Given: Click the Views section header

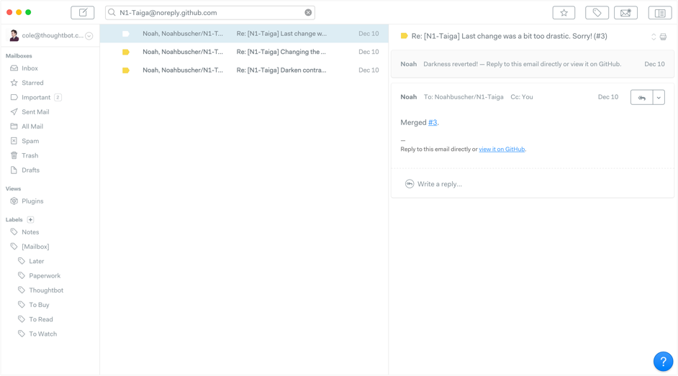Looking at the screenshot, I should [x=13, y=188].
